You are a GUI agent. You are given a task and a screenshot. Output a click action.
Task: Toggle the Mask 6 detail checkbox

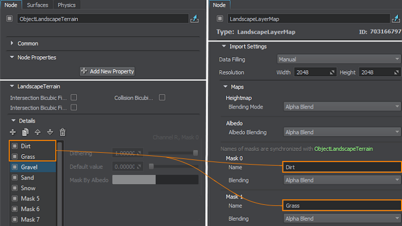(x=15, y=209)
